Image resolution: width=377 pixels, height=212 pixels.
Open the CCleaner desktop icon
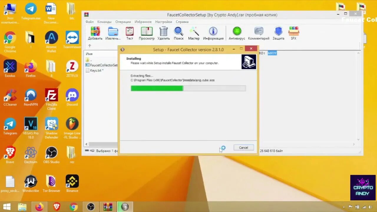tap(10, 97)
